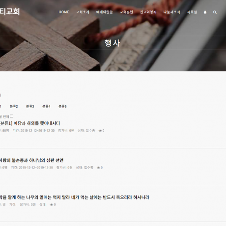Open 자료실 menu
Image resolution: width=226 pixels, height=226 pixels.
click(x=192, y=12)
